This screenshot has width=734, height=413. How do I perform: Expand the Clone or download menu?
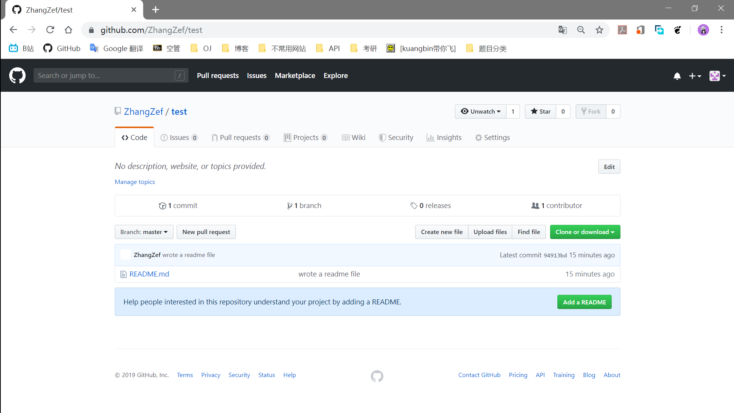point(585,232)
